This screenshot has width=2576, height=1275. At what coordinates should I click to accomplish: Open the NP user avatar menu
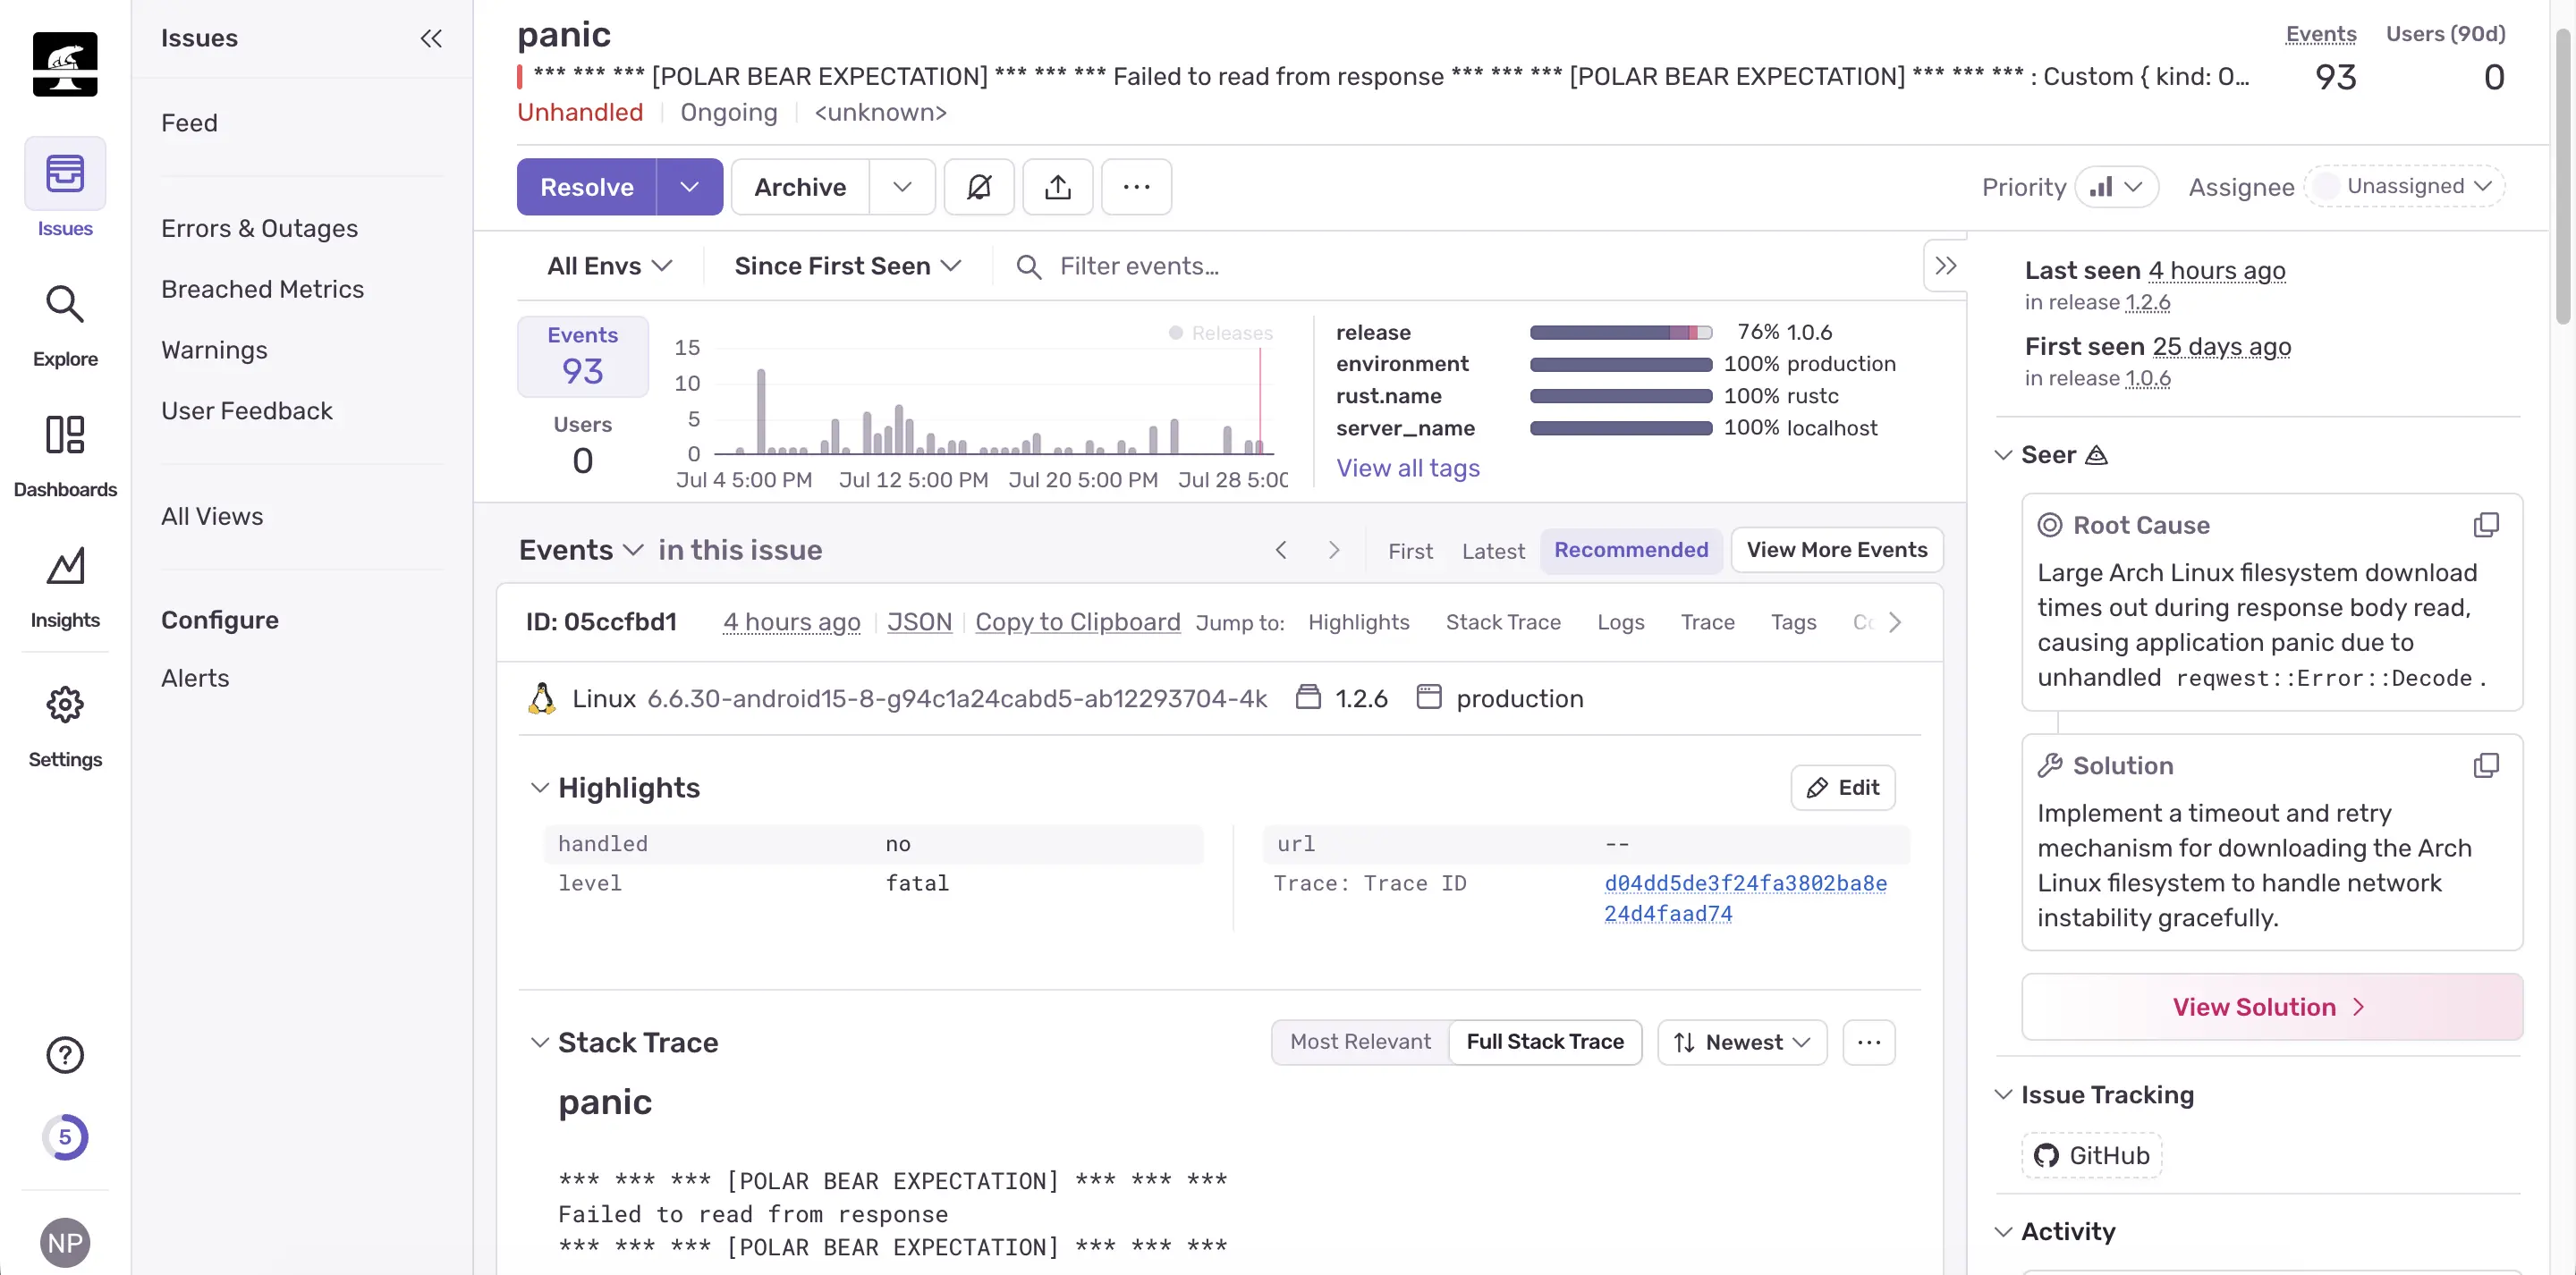pos(65,1243)
